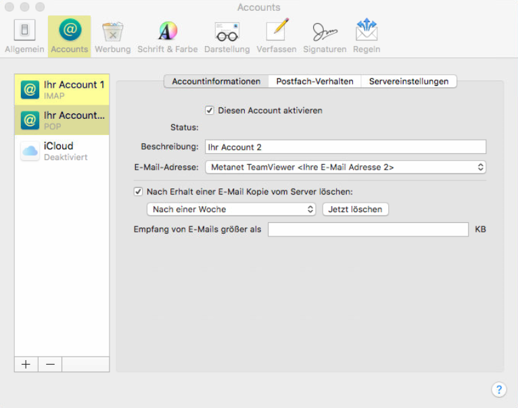The height and width of the screenshot is (408, 518).
Task: Expand the E-Mail-Adresse dropdown
Action: pos(346,167)
